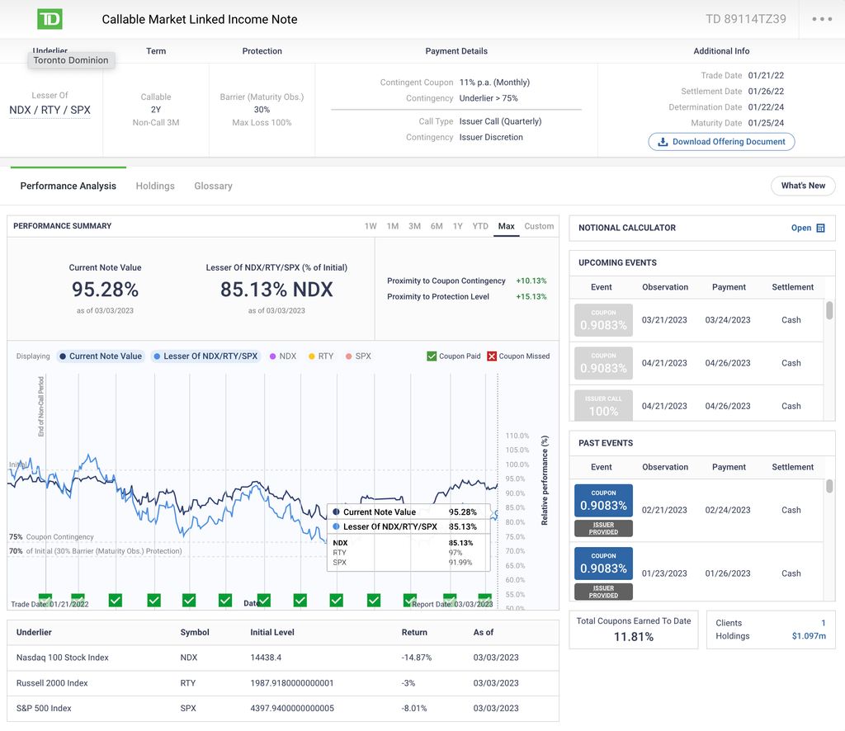845x731 pixels.
Task: Click the TD bank logo icon
Action: tap(50, 20)
